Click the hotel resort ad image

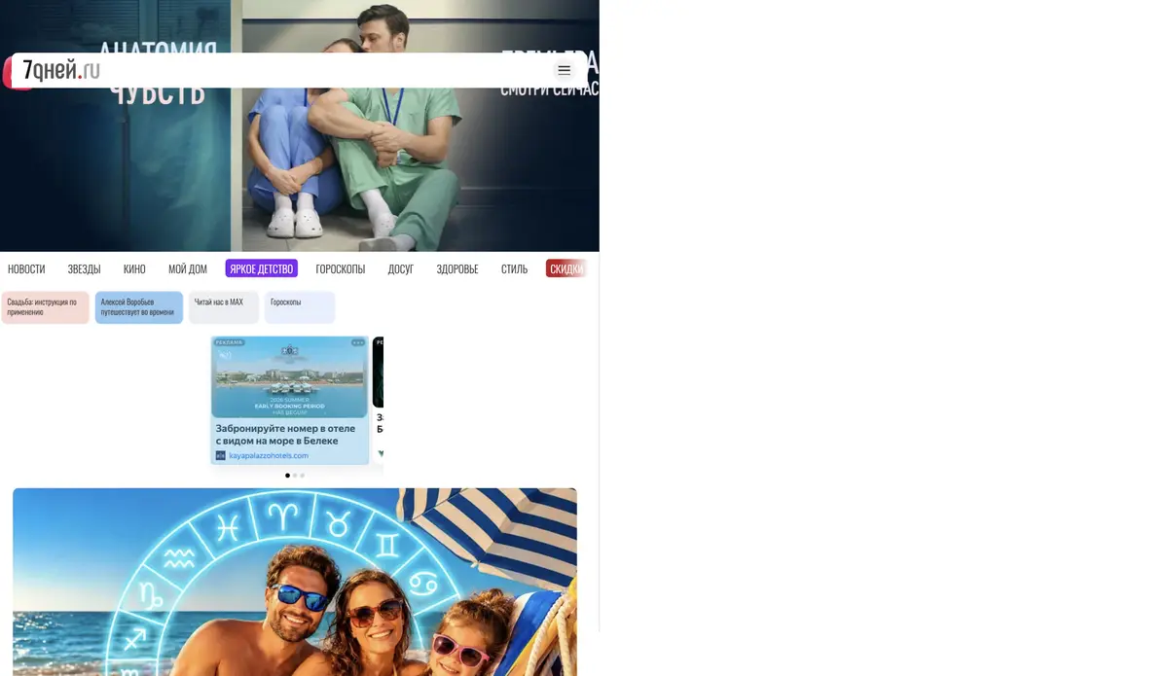(x=290, y=377)
